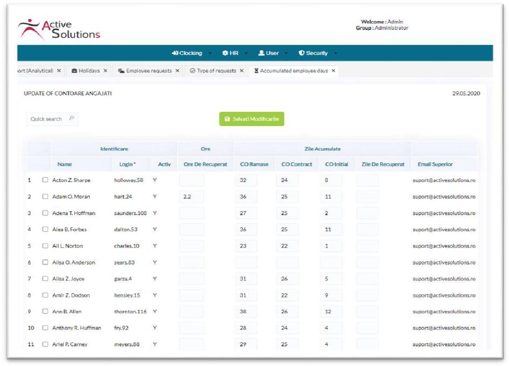Switch to the Holidays tab
This screenshot has height=366, width=509.
point(89,71)
